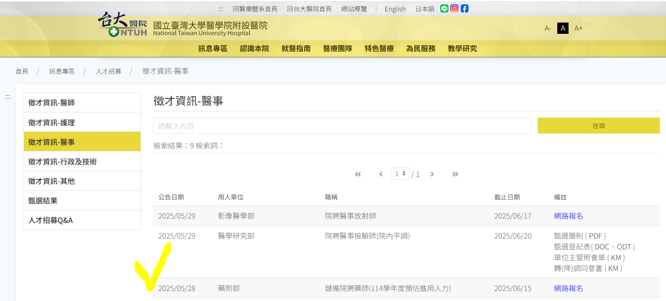Open 甄選簡則 PDF link
This screenshot has width=666, height=301.
pyautogui.click(x=596, y=236)
